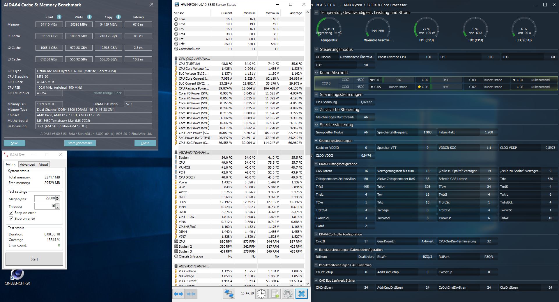The height and width of the screenshot is (302, 559).
Task: Click the Save button in AIDA64
Action: point(15,143)
